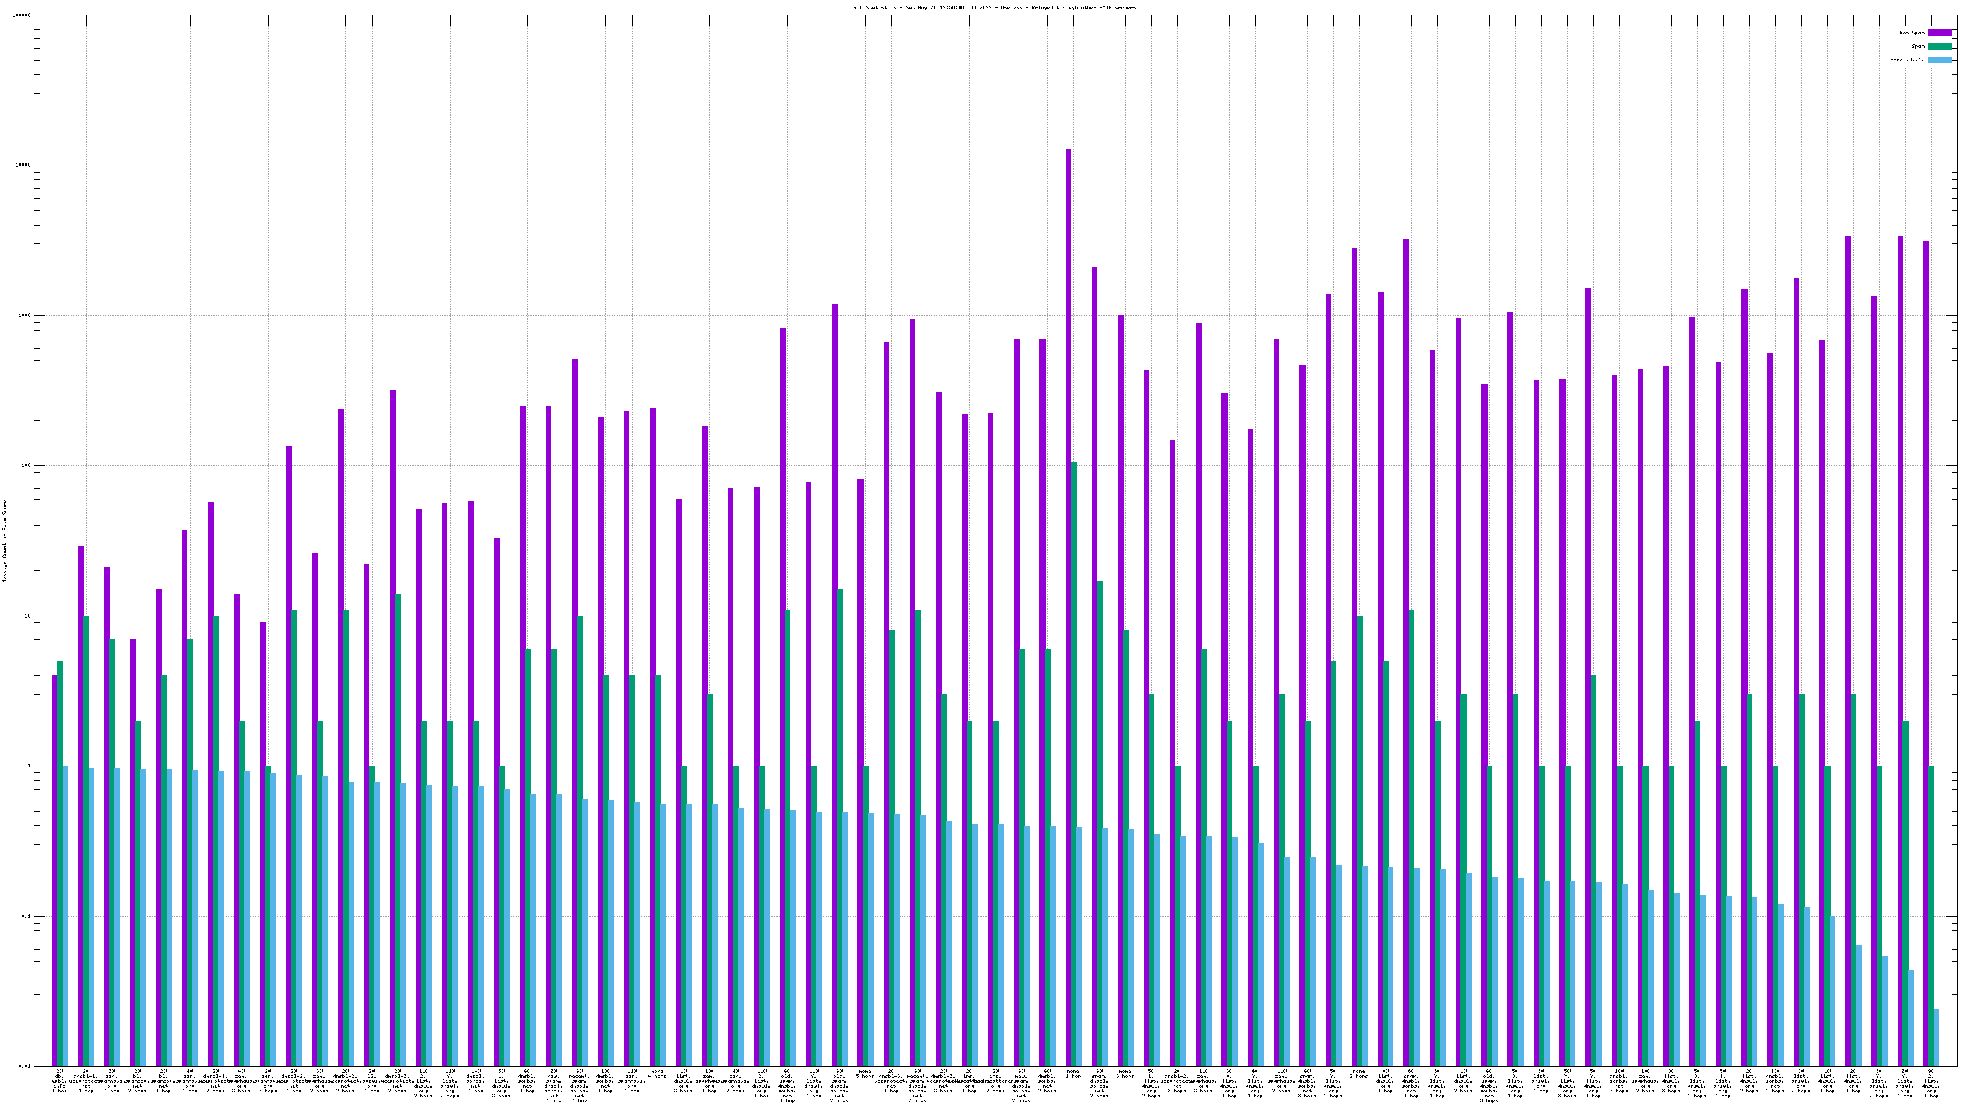The height and width of the screenshot is (1106, 1967).
Task: Click the 'none 2 hops' x-axis label
Action: tap(1358, 1074)
